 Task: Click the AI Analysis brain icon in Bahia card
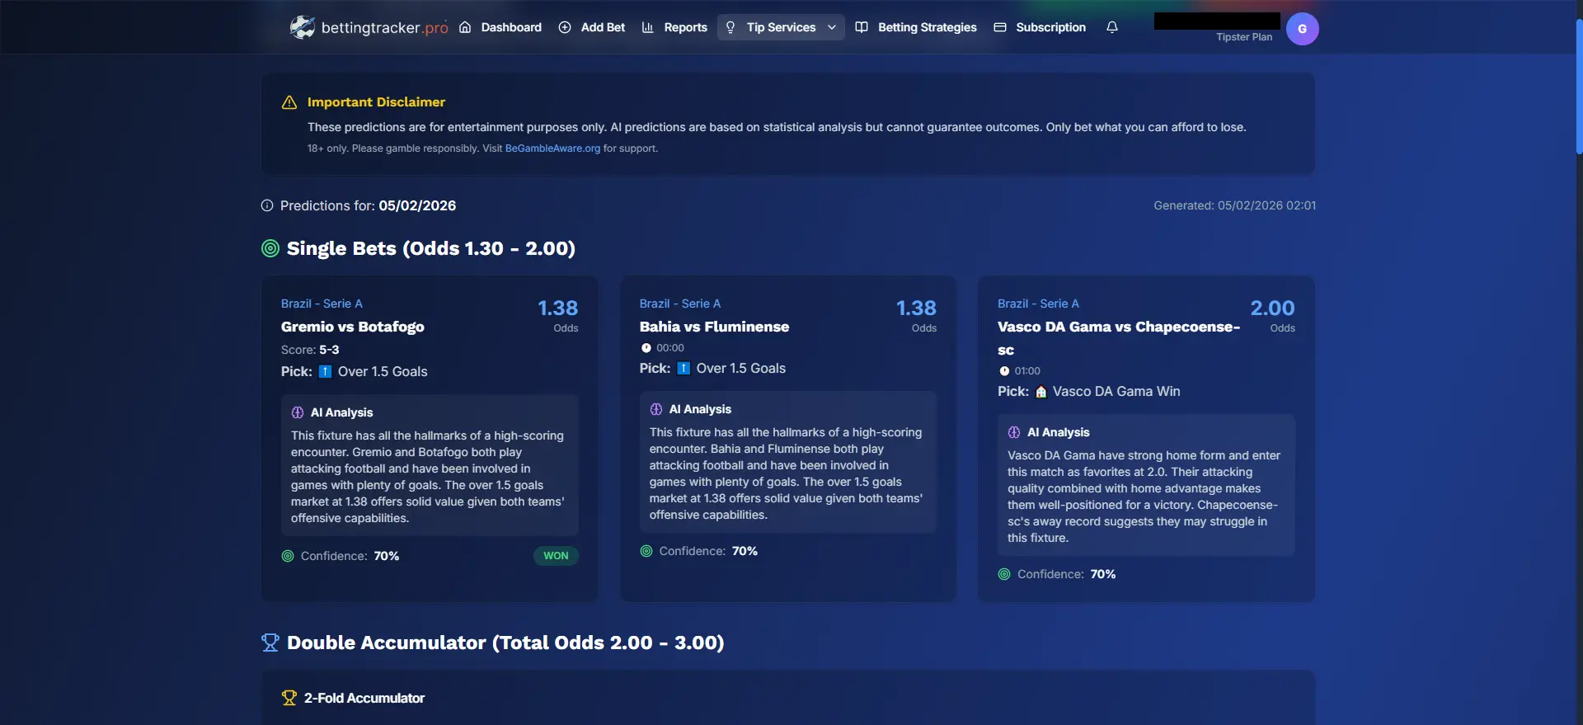[656, 409]
